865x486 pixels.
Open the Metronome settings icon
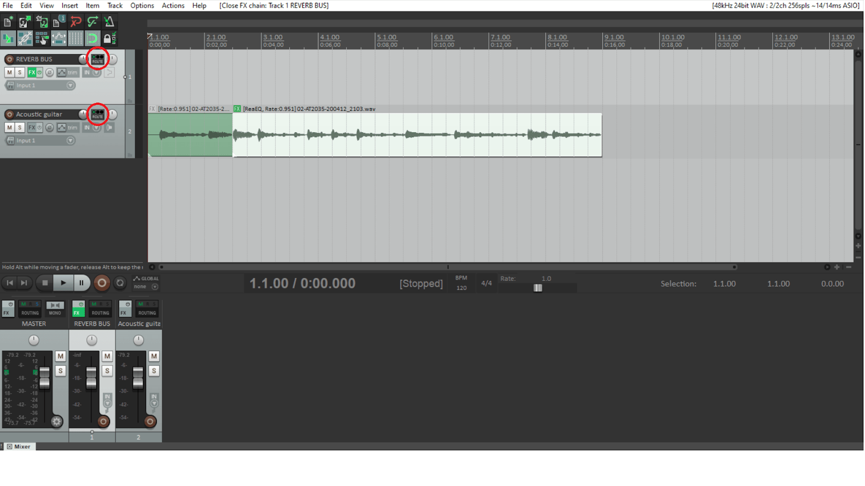[108, 23]
